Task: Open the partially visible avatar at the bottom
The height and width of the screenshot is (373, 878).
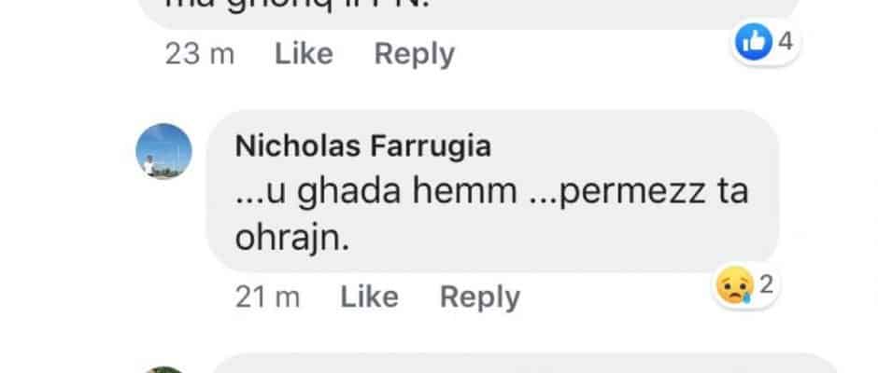Action: [x=163, y=369]
